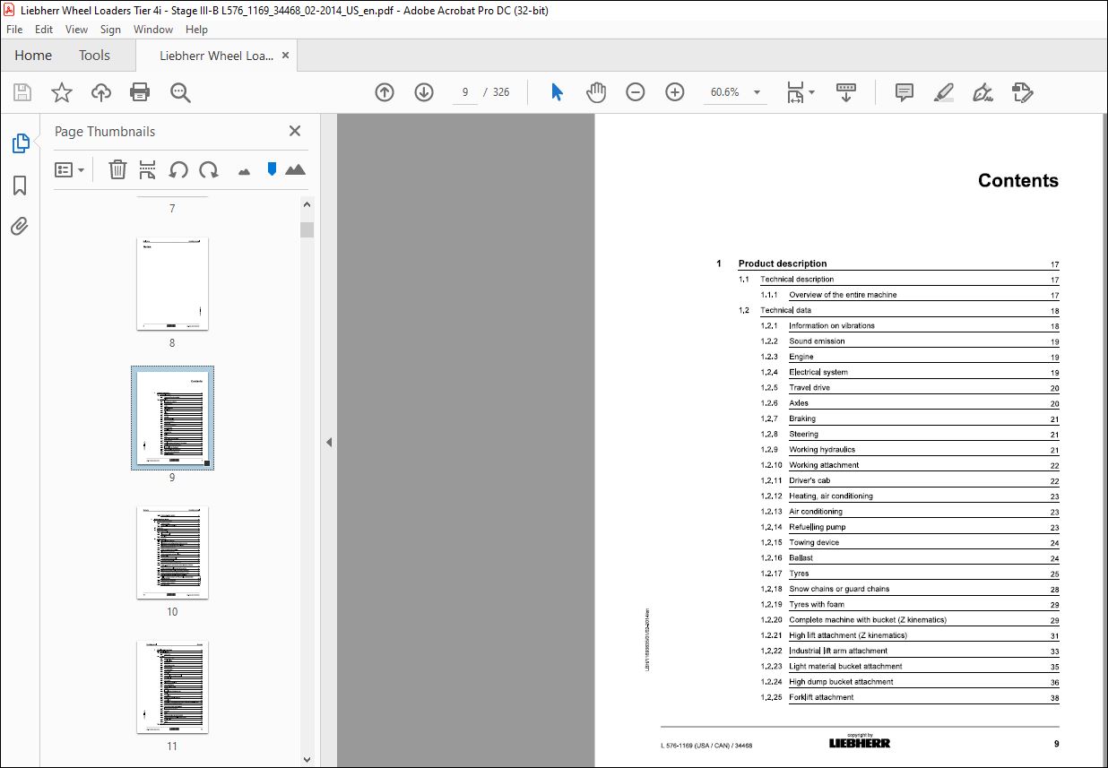The image size is (1108, 768).
Task: Delete selected page with trash icon
Action: [x=117, y=169]
